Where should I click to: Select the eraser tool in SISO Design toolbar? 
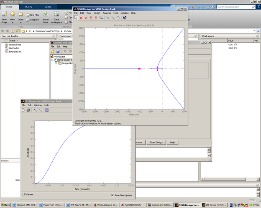(101, 18)
